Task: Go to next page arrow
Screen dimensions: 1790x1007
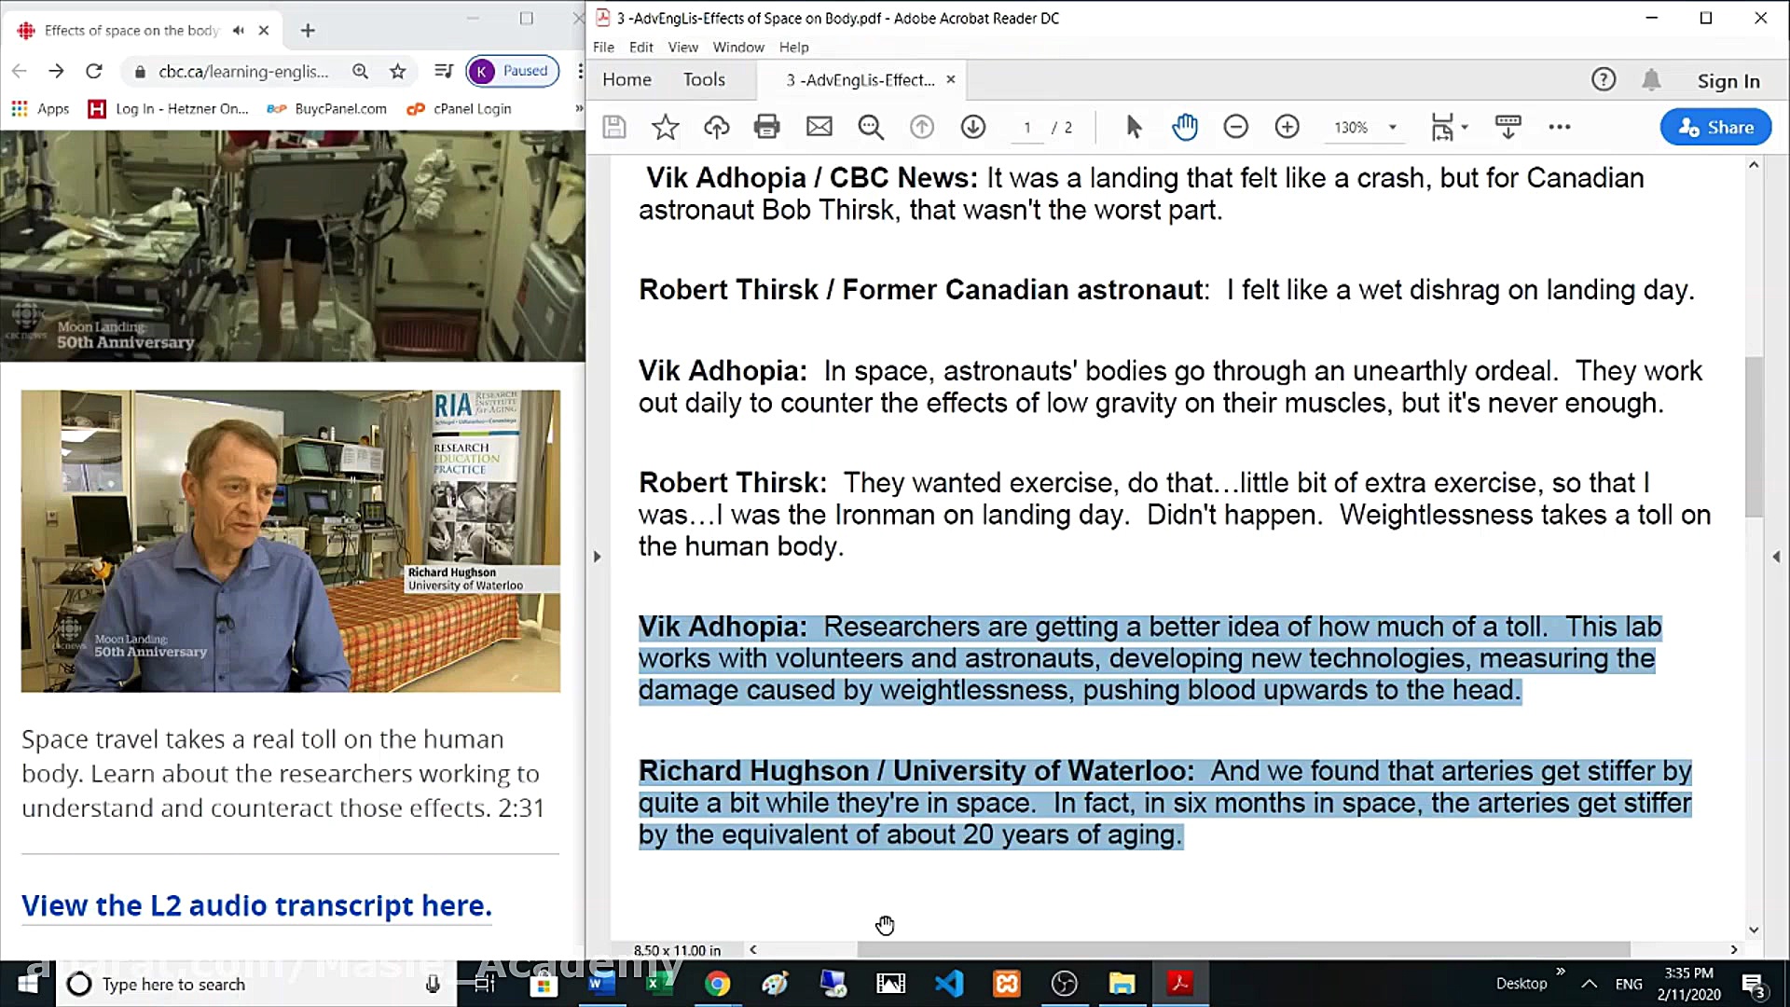Action: pyautogui.click(x=972, y=127)
